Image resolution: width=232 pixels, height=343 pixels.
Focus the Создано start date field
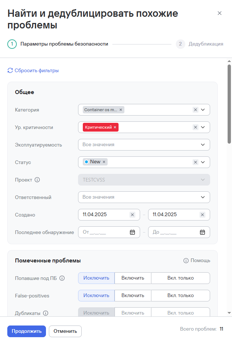[x=109, y=215]
